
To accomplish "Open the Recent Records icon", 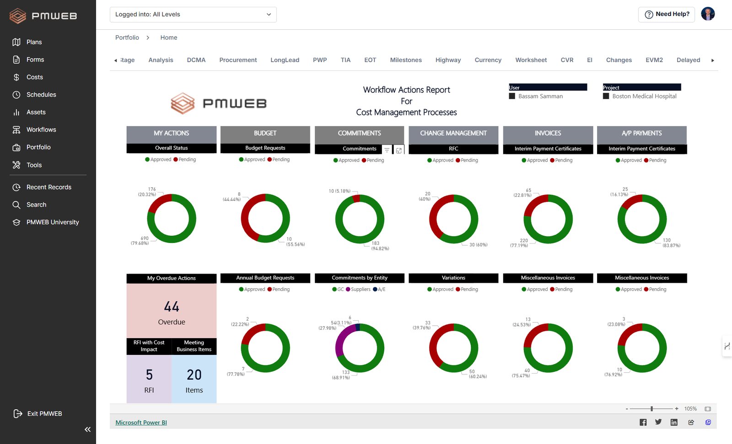I will click(x=16, y=187).
